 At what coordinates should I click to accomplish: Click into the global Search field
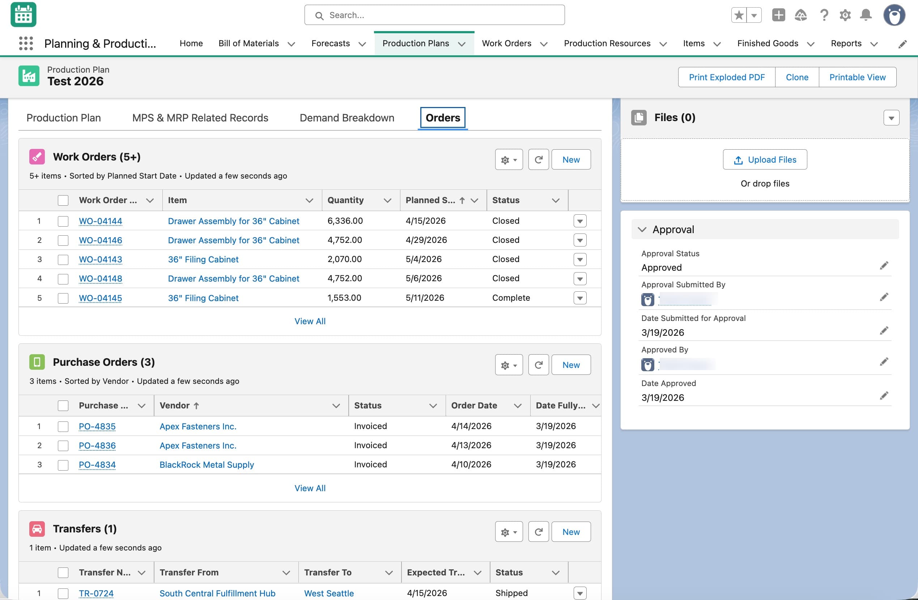click(435, 15)
